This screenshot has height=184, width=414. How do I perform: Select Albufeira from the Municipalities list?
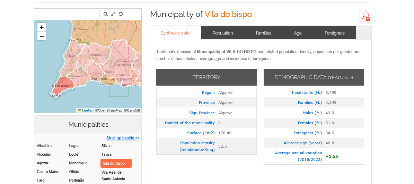tap(44, 146)
